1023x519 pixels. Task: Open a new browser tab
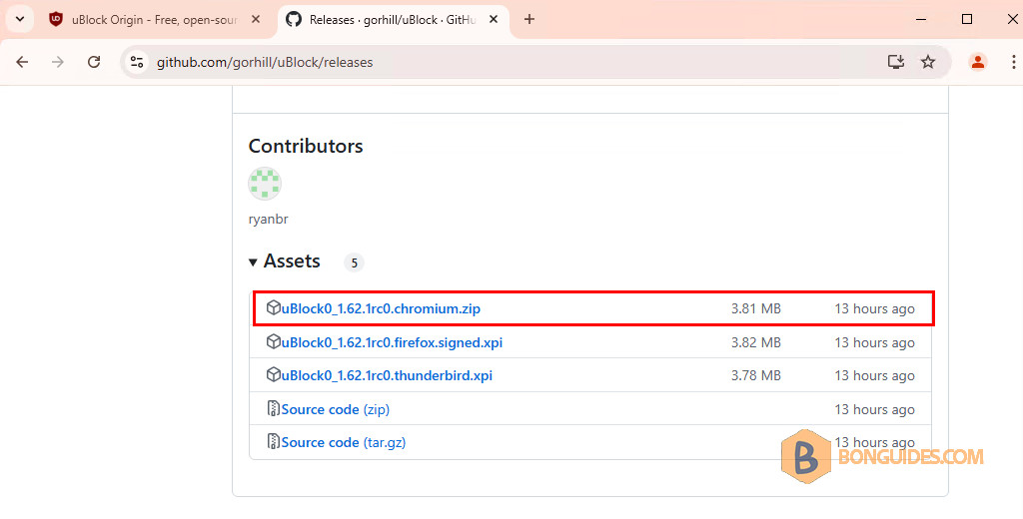point(529,20)
